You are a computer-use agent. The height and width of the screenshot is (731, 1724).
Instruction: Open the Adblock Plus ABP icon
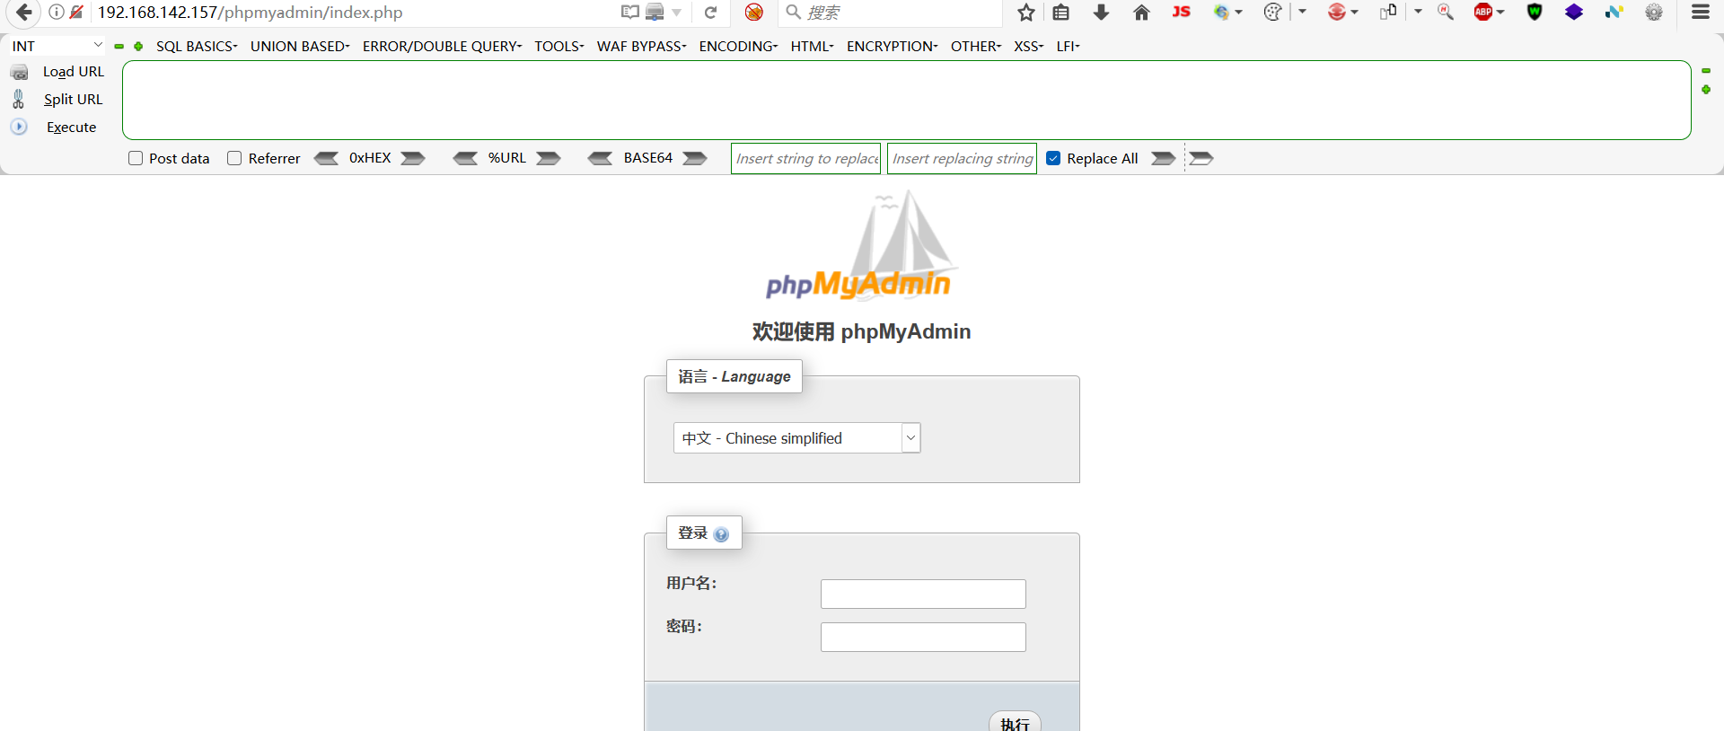coord(1483,12)
